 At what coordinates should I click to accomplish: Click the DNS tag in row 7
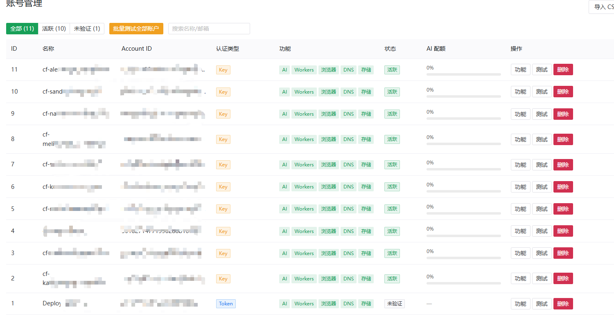coord(349,165)
